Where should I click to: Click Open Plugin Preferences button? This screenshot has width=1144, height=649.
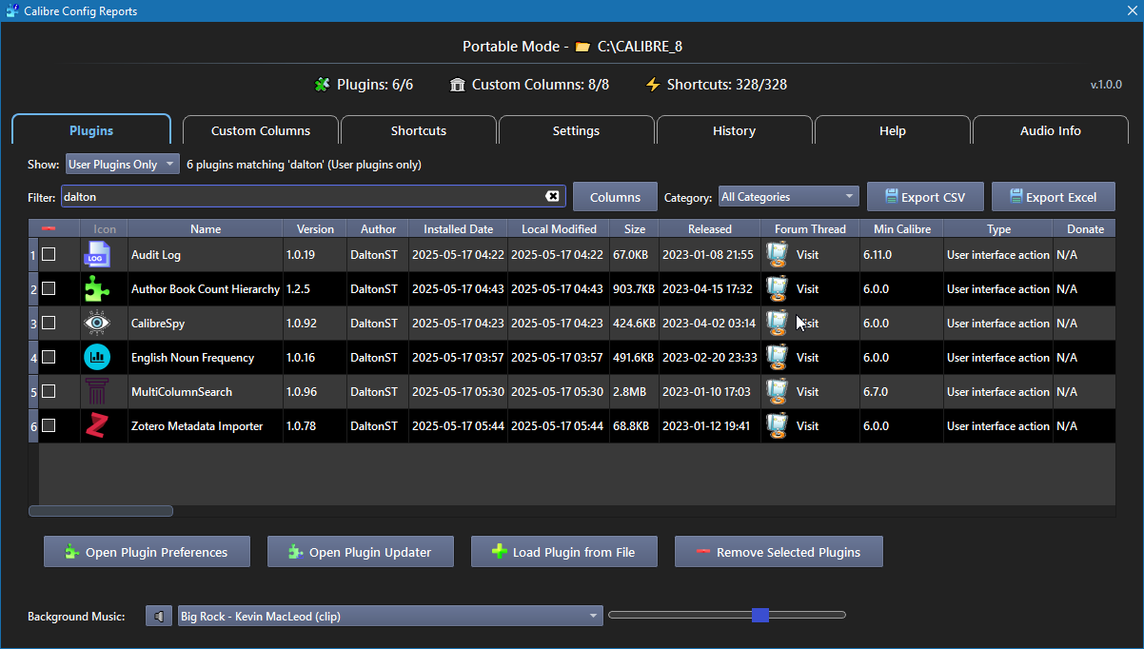(148, 552)
